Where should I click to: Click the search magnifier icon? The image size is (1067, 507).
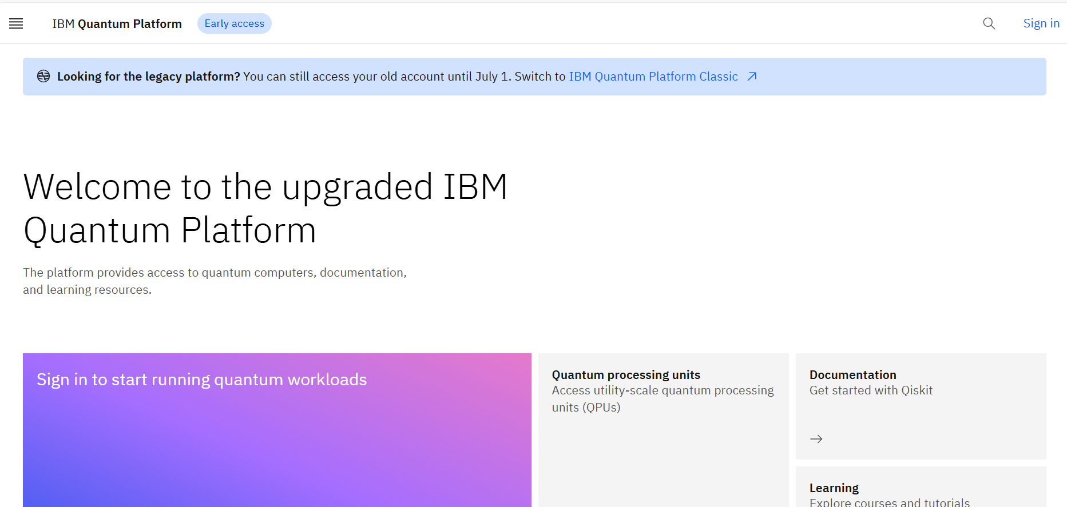(x=989, y=23)
